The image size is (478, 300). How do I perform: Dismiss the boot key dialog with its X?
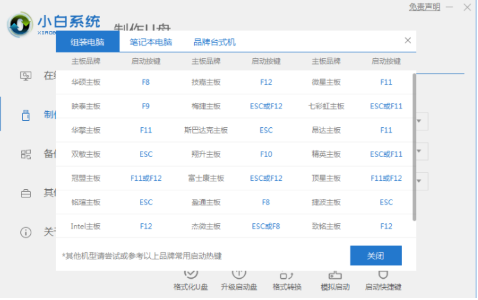point(407,41)
